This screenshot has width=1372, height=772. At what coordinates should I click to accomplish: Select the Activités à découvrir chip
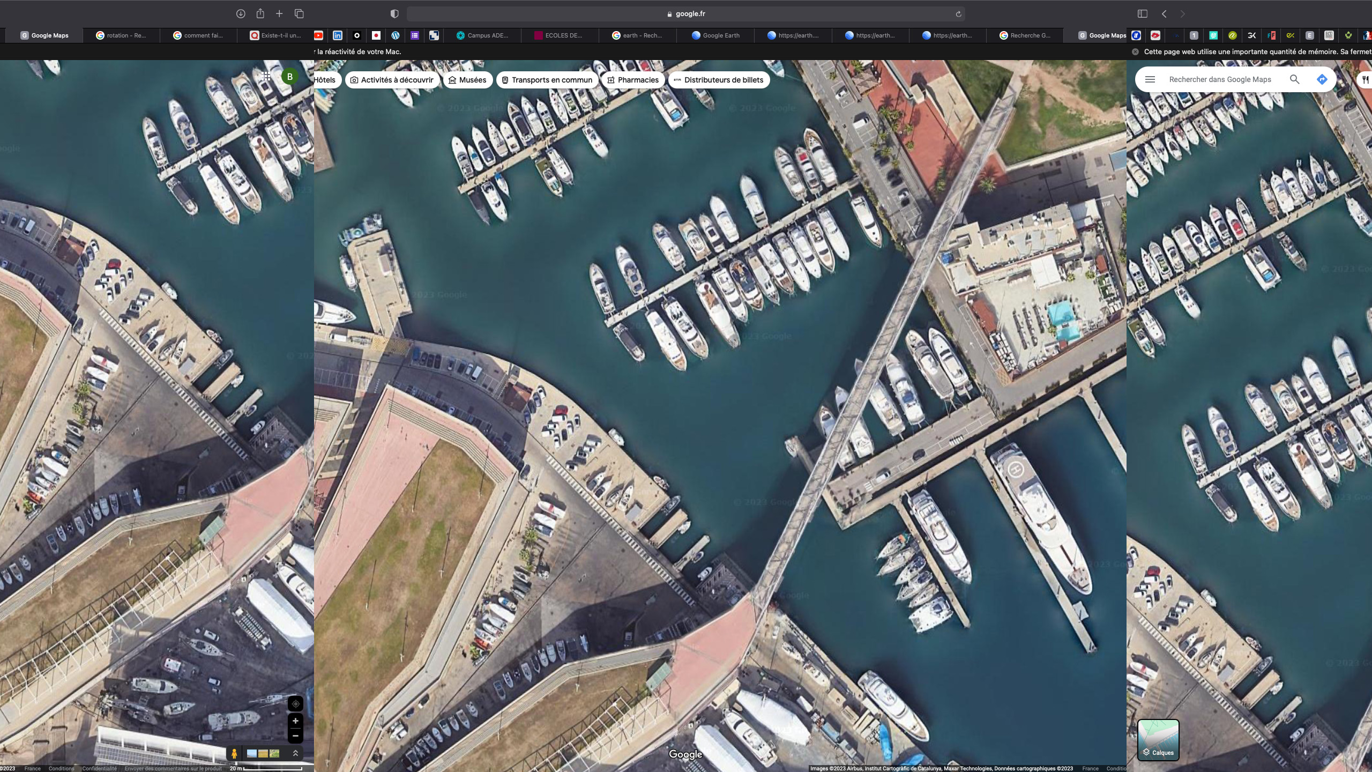tap(392, 80)
